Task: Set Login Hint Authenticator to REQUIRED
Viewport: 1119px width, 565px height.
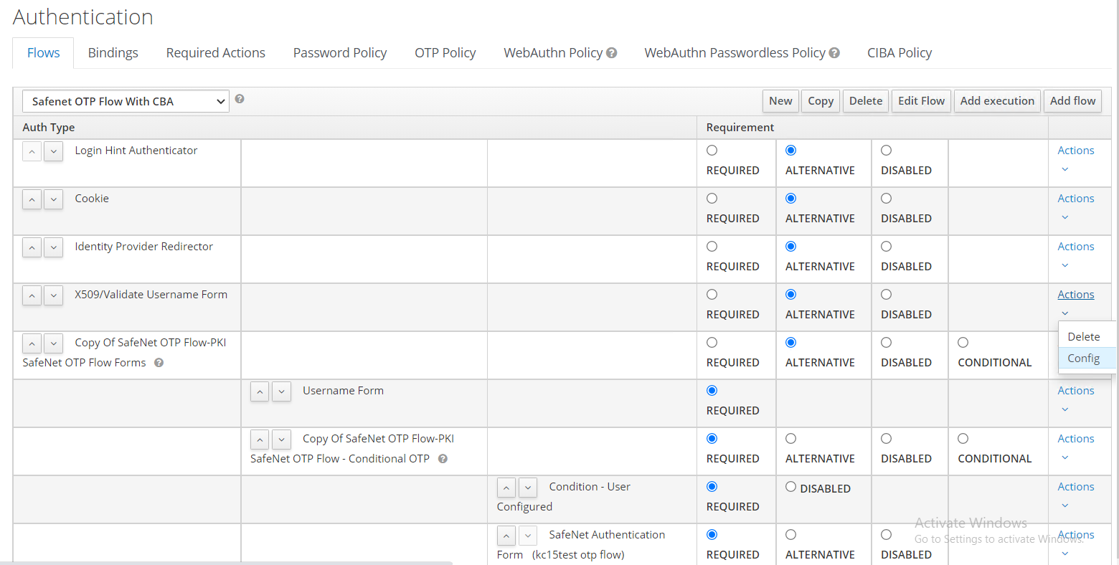Action: coord(712,151)
